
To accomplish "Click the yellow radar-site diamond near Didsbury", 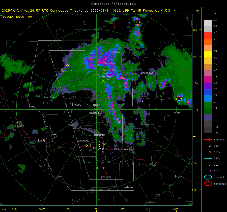I will 96,110.
